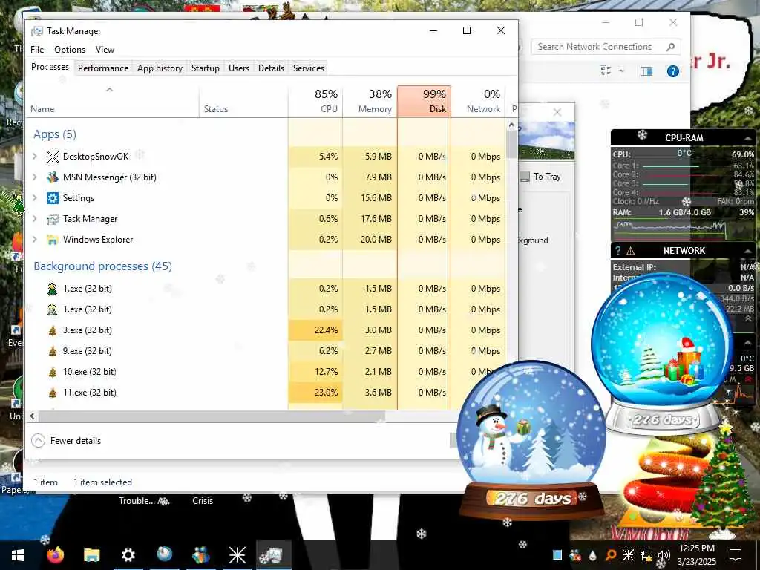760x570 pixels.
Task: Open the Windows Start menu
Action: [x=18, y=555]
